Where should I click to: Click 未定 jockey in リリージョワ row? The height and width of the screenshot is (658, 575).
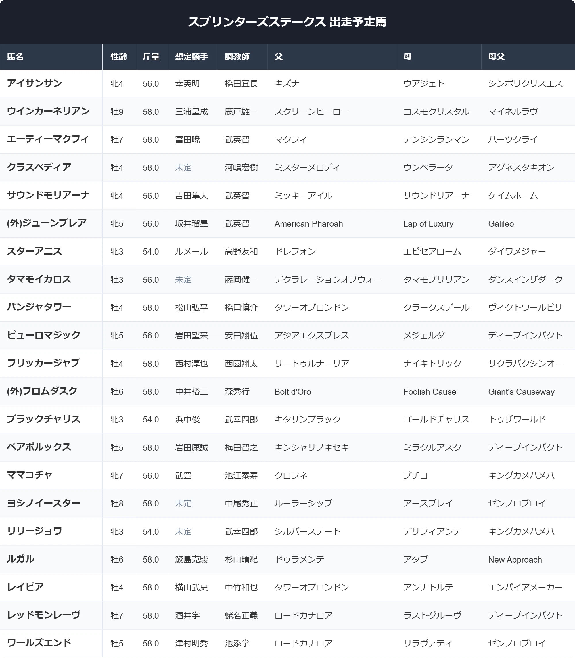183,531
